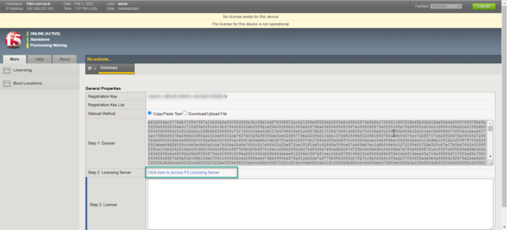Click the Dossier box scroll-down arrow
The image size is (507, 230).
point(491,157)
